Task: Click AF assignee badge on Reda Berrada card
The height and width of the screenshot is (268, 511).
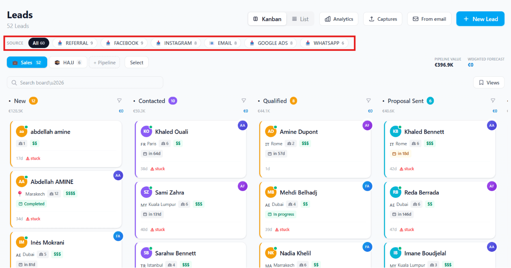Action: (x=492, y=186)
